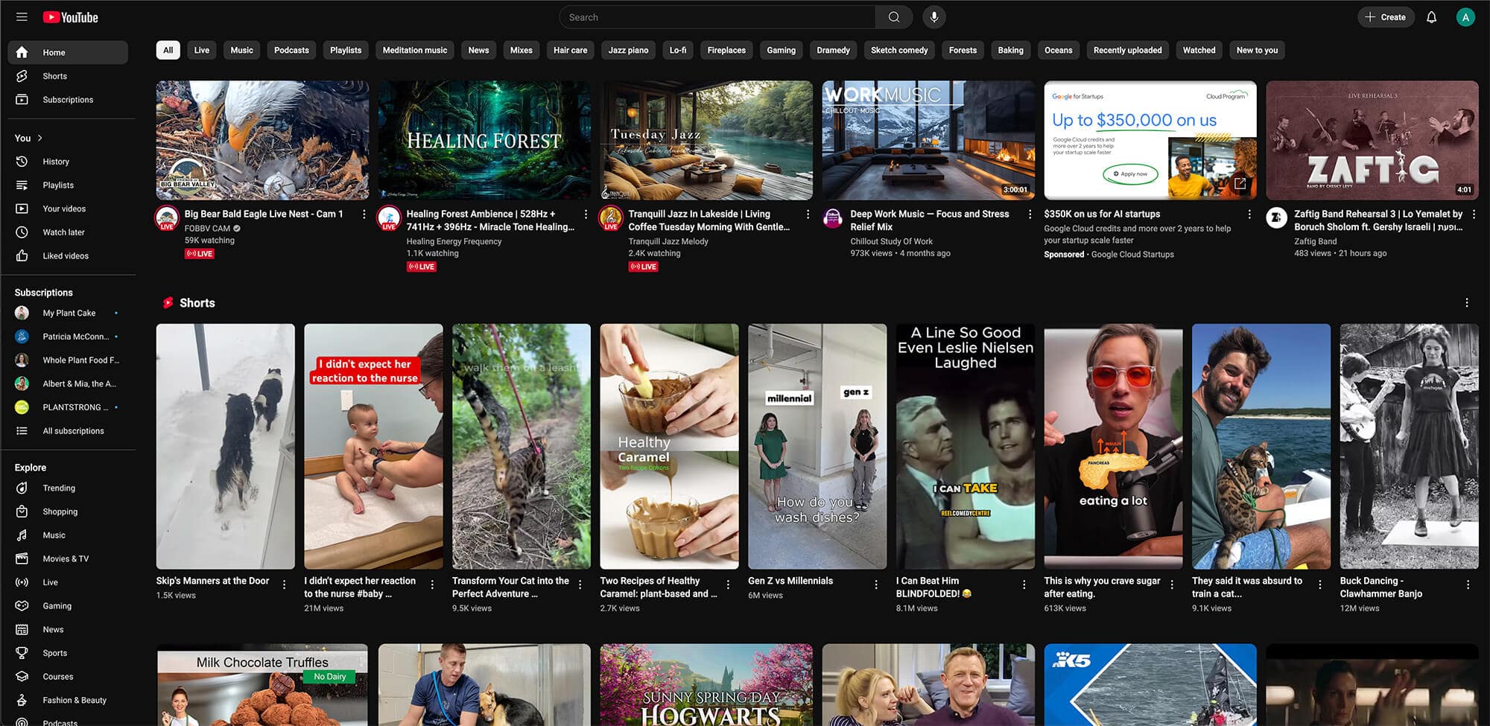
Task: Click the Sports trophy icon
Action: click(x=22, y=653)
